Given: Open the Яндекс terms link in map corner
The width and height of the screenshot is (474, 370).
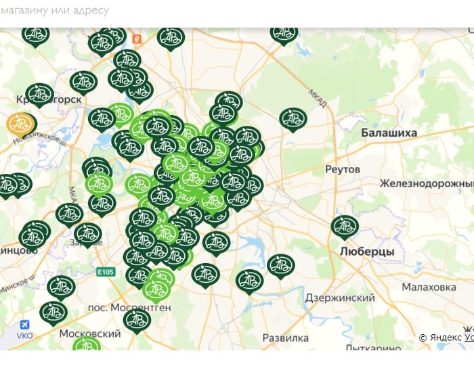Looking at the screenshot, I should [x=469, y=338].
